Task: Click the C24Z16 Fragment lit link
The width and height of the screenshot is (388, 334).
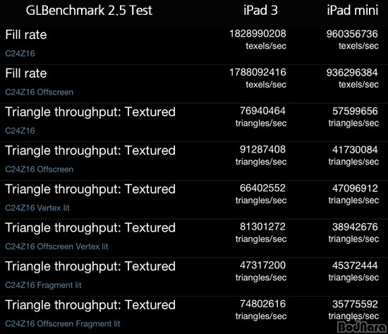Action: tap(43, 285)
